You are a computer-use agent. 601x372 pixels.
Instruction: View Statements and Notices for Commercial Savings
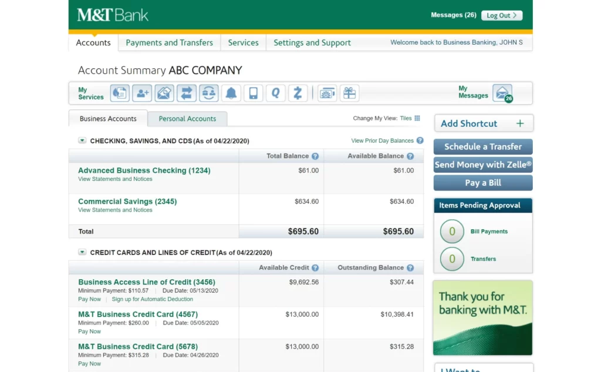point(115,210)
